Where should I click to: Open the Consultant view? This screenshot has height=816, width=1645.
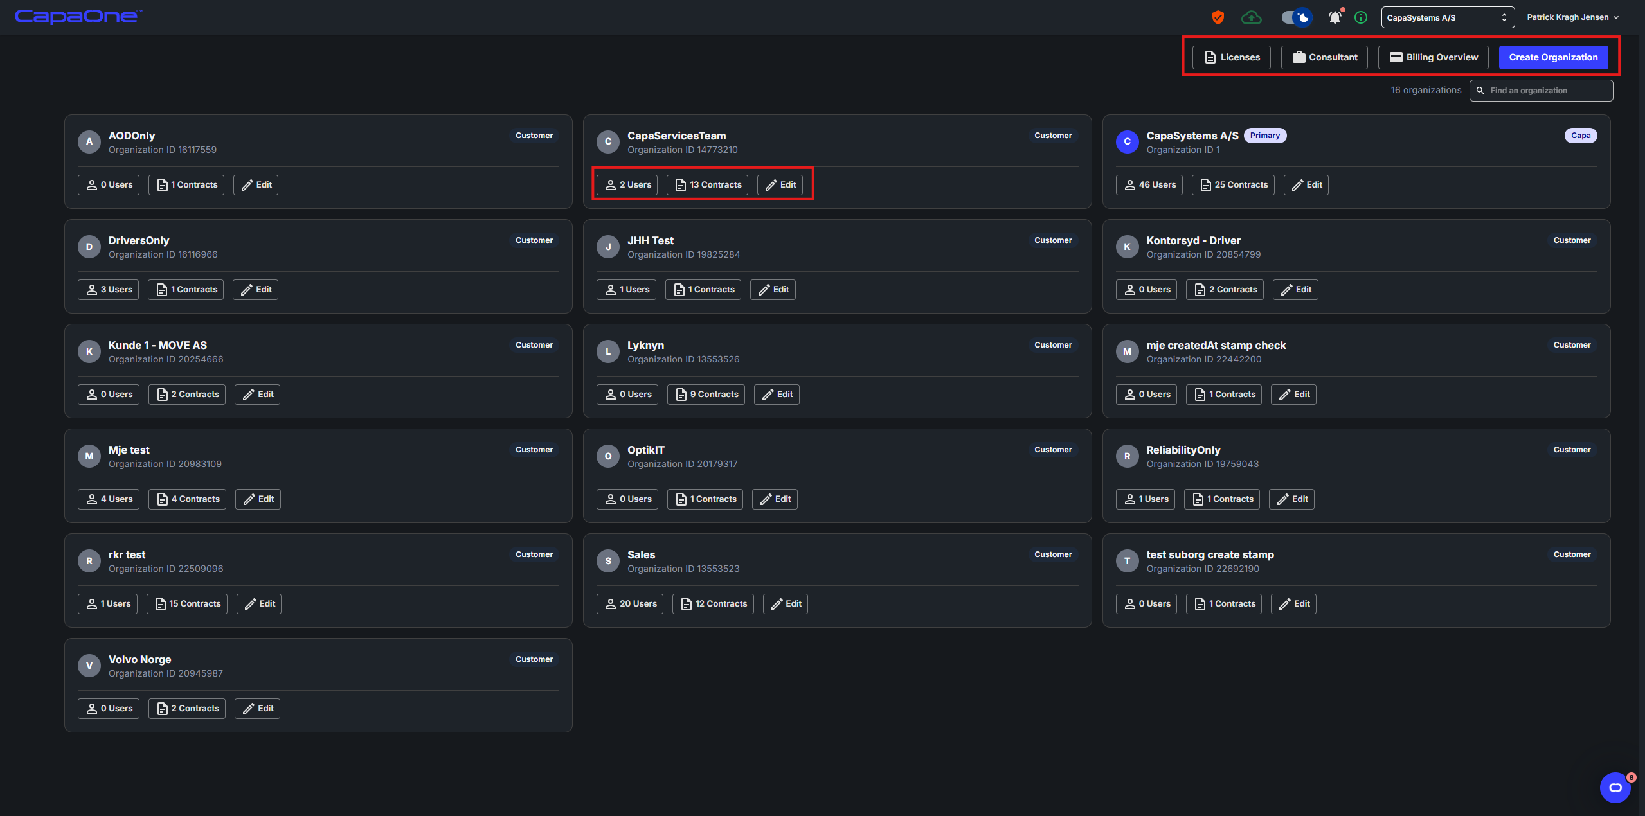1324,57
